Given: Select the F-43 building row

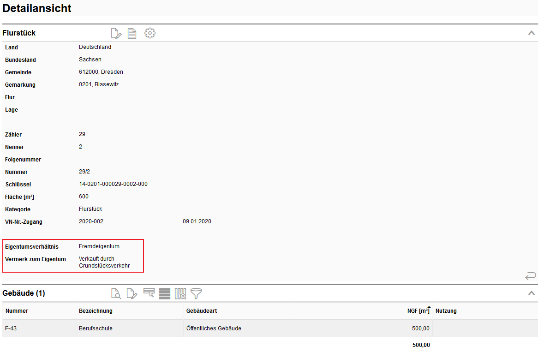Looking at the screenshot, I should pyautogui.click(x=12, y=328).
